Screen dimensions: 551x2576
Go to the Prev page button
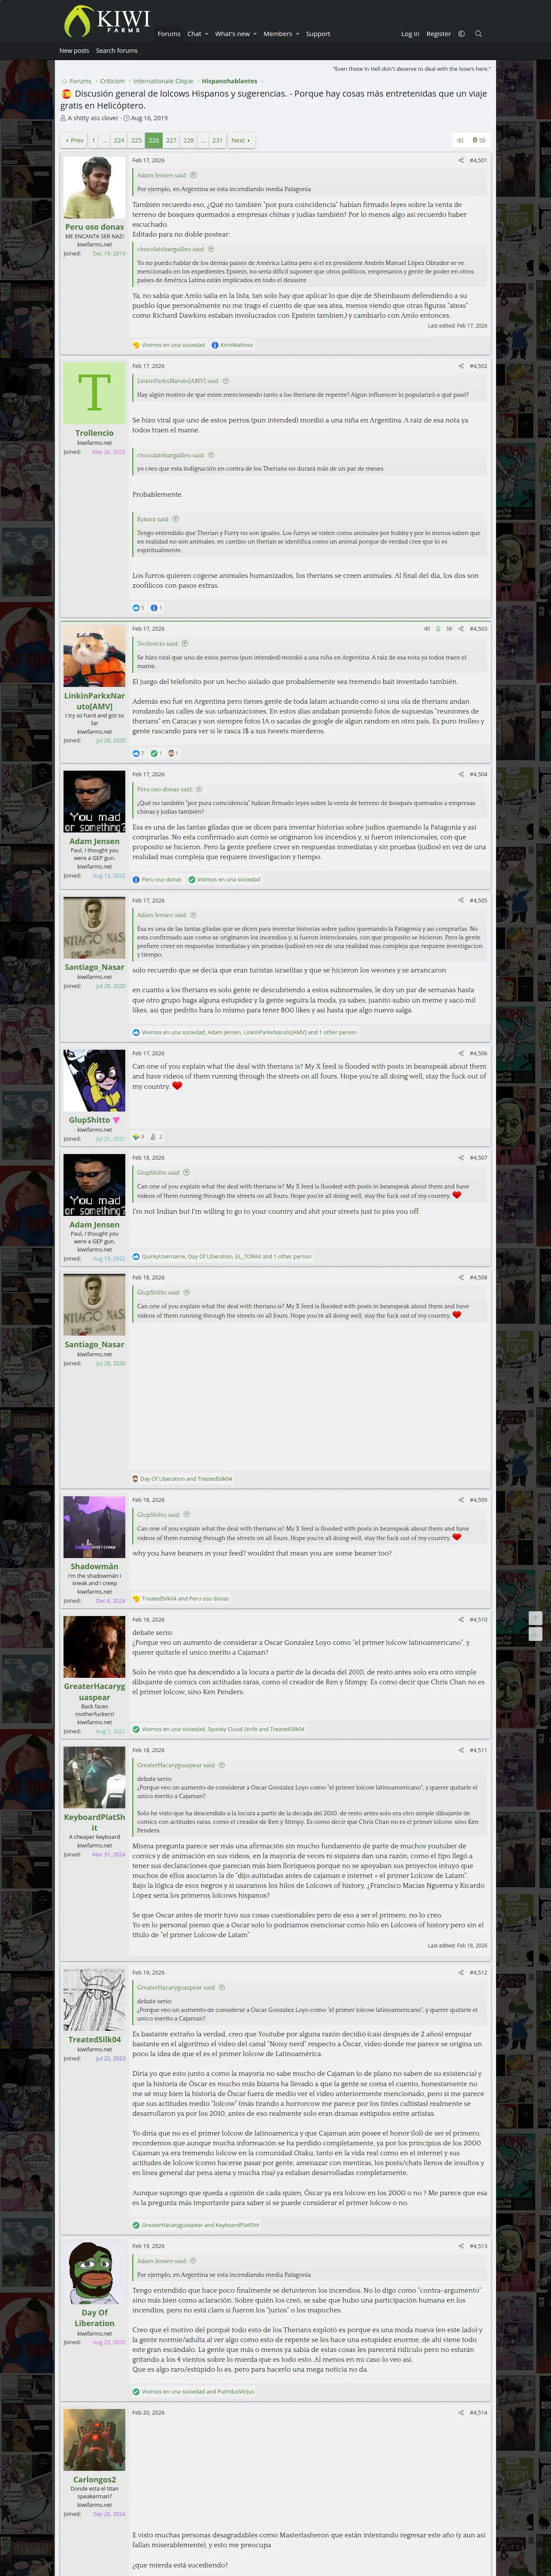click(74, 140)
